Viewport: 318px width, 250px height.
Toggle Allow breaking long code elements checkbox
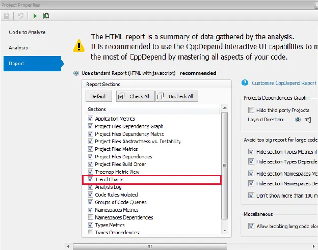pos(251,226)
